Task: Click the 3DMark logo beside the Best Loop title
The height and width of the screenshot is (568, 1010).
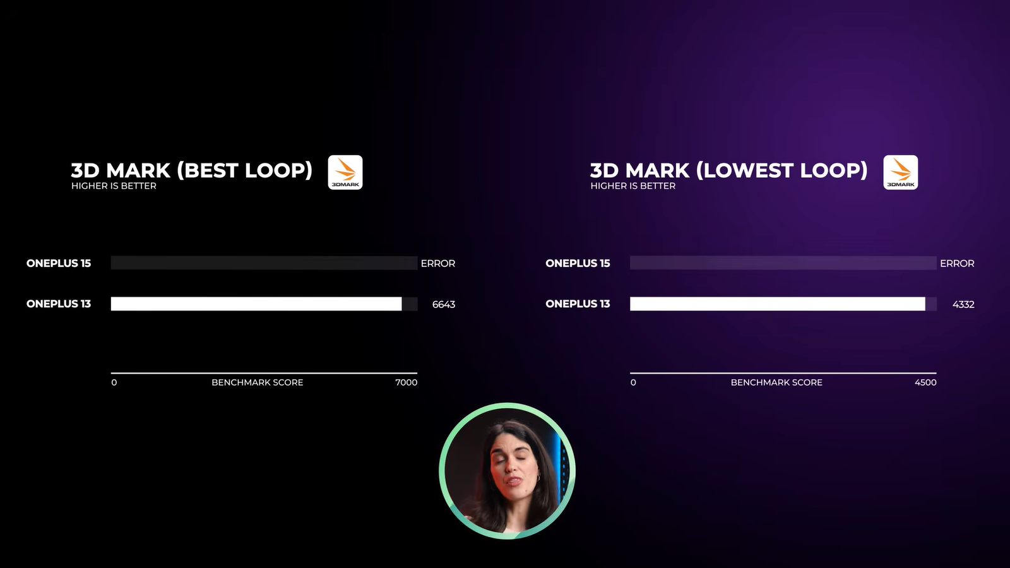Action: (x=345, y=172)
